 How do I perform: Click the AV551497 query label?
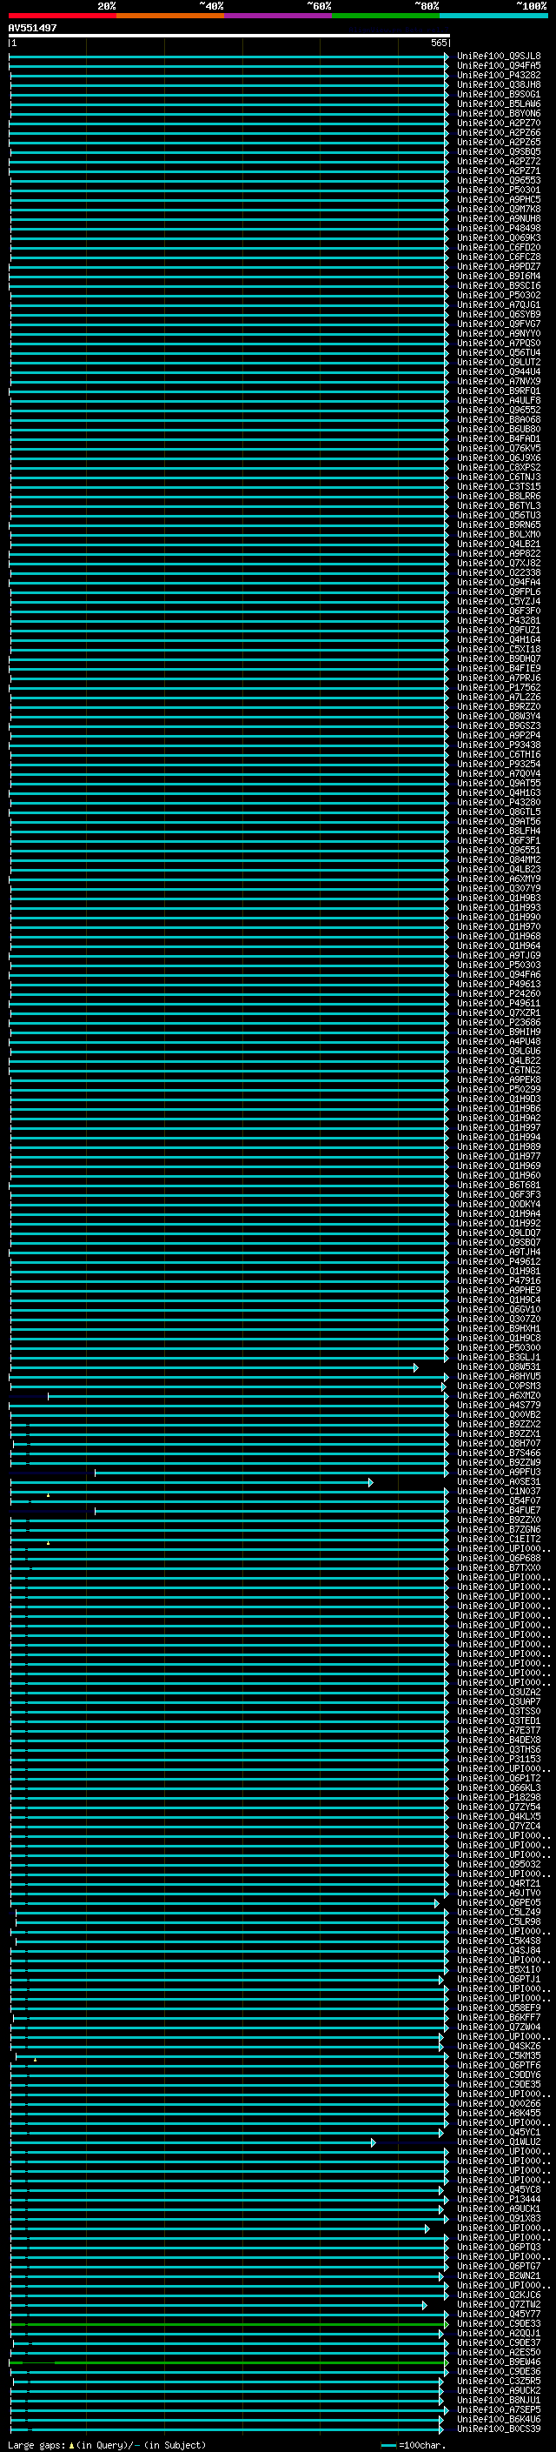point(32,28)
